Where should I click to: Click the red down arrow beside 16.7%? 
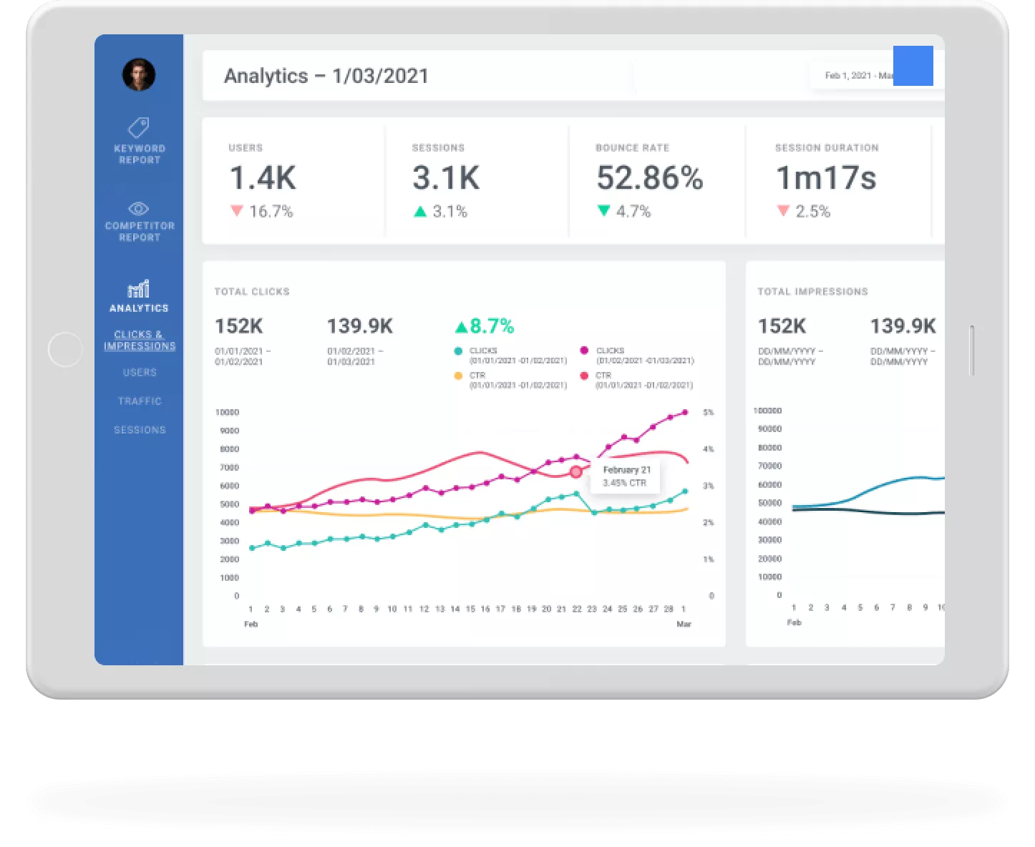pos(237,211)
